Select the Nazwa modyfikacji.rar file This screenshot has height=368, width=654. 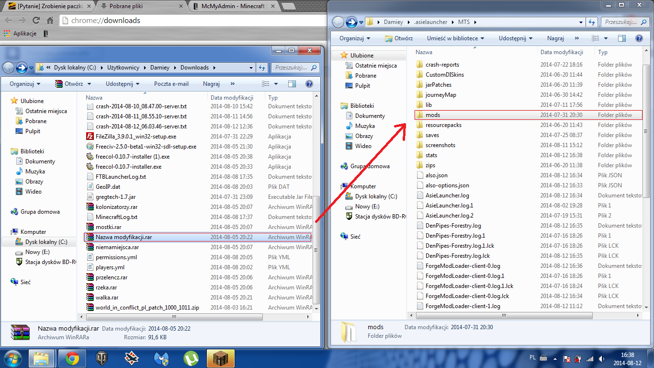tap(197, 237)
